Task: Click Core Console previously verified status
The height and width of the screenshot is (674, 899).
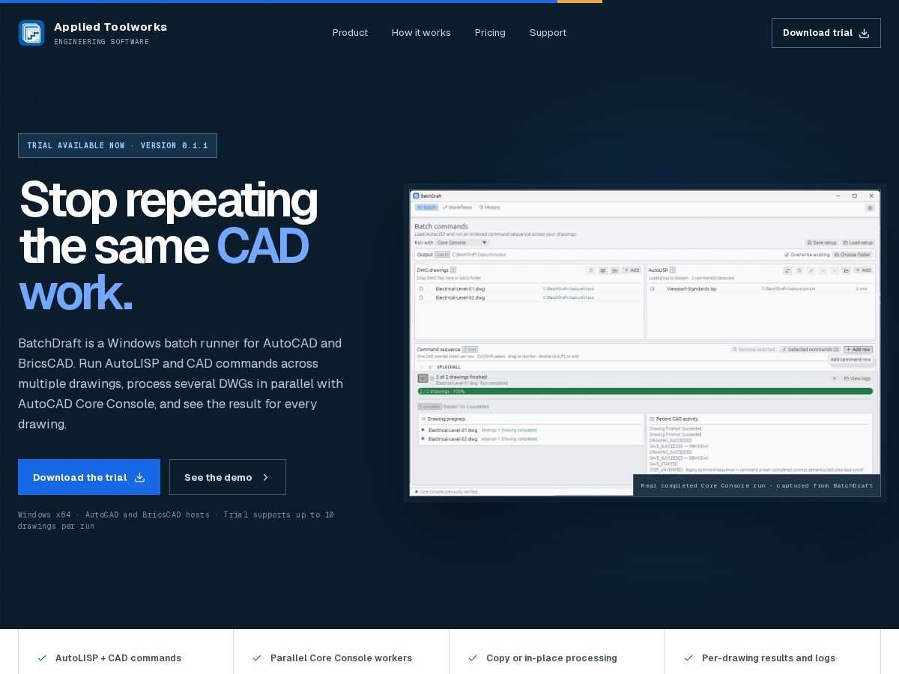Action: pos(447,492)
